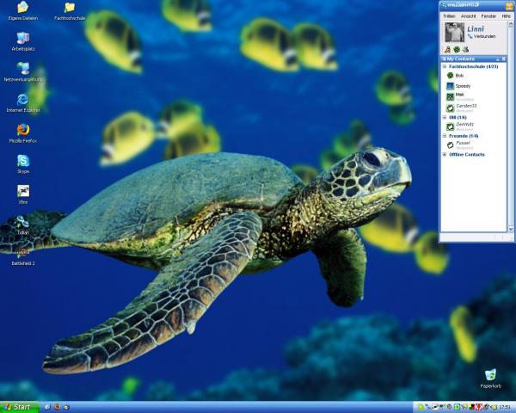Click the green ICQ flower service icon
Image resolution: width=516 pixels, height=413 pixels.
(x=457, y=50)
